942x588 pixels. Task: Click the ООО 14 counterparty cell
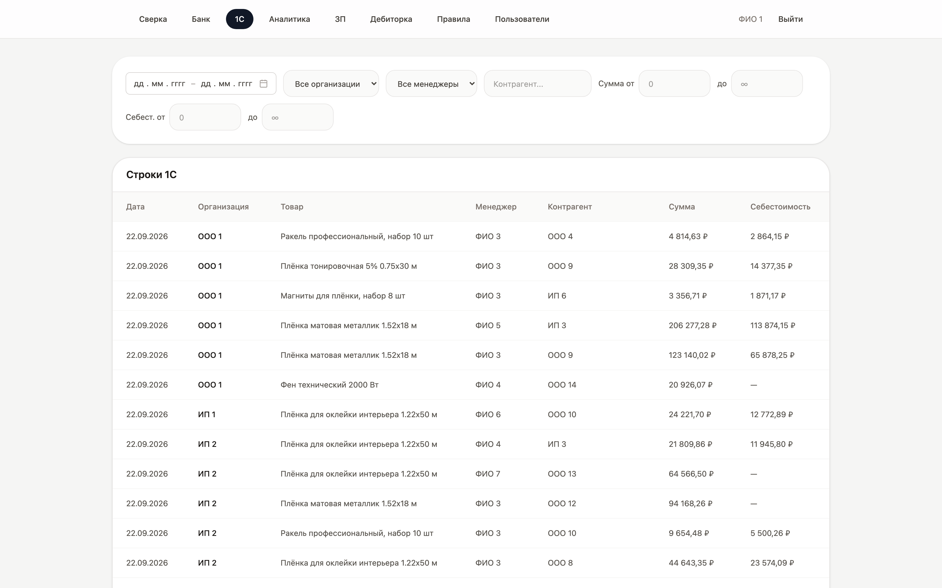562,385
